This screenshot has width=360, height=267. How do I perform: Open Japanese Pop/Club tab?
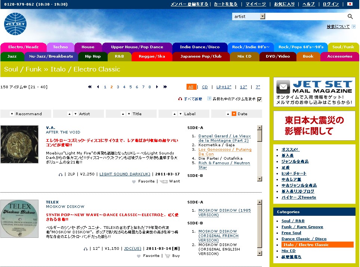pos(201,56)
